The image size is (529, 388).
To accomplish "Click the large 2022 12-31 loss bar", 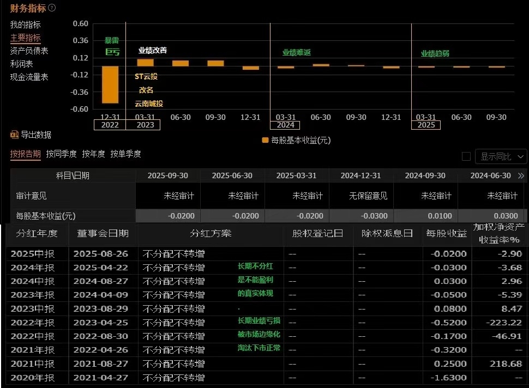I will coord(110,84).
